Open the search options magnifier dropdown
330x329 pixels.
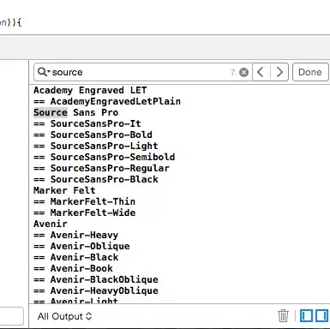click(44, 72)
